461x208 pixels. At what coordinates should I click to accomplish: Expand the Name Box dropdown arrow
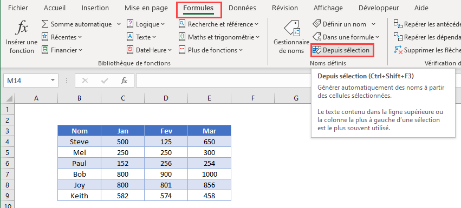(53, 80)
